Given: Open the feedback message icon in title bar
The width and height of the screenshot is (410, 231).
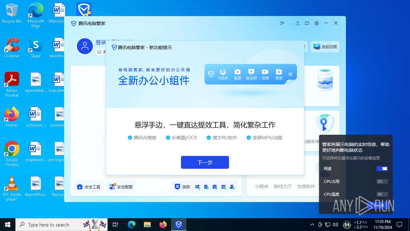Looking at the screenshot, I should click(307, 23).
